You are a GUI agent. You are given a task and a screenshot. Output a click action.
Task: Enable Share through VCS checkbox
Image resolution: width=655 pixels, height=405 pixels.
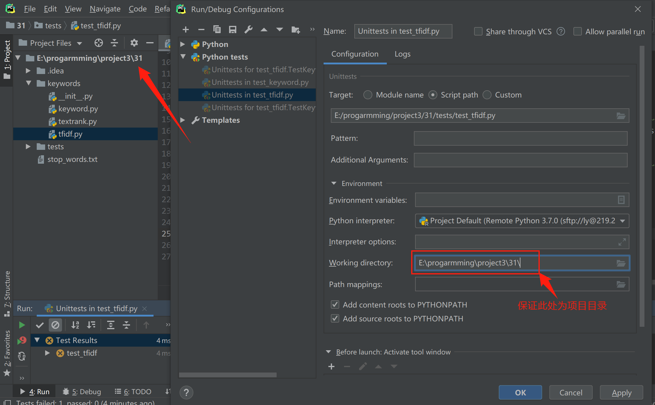(478, 32)
